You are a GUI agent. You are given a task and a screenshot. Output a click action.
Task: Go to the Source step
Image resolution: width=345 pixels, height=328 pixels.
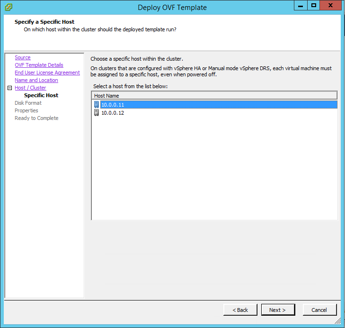coord(22,57)
